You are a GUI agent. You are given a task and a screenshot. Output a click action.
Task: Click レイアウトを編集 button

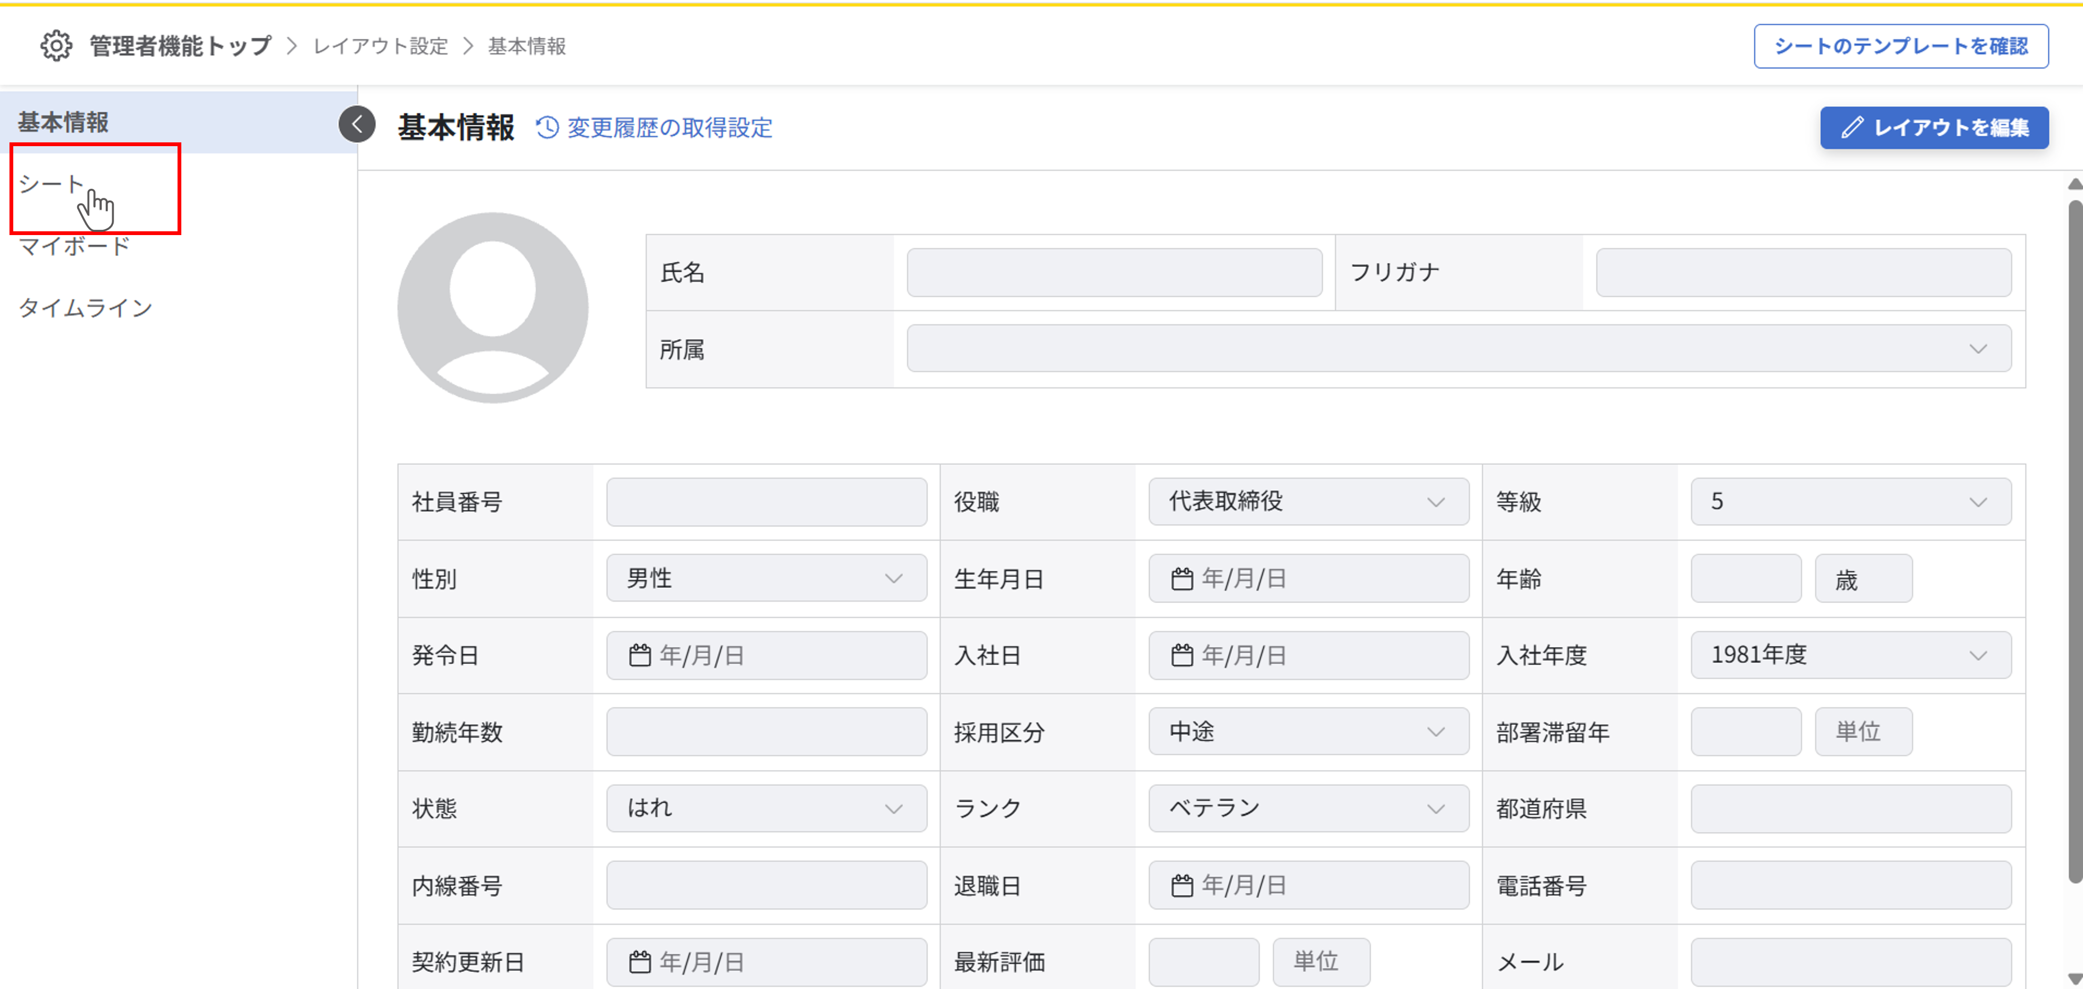[1934, 128]
